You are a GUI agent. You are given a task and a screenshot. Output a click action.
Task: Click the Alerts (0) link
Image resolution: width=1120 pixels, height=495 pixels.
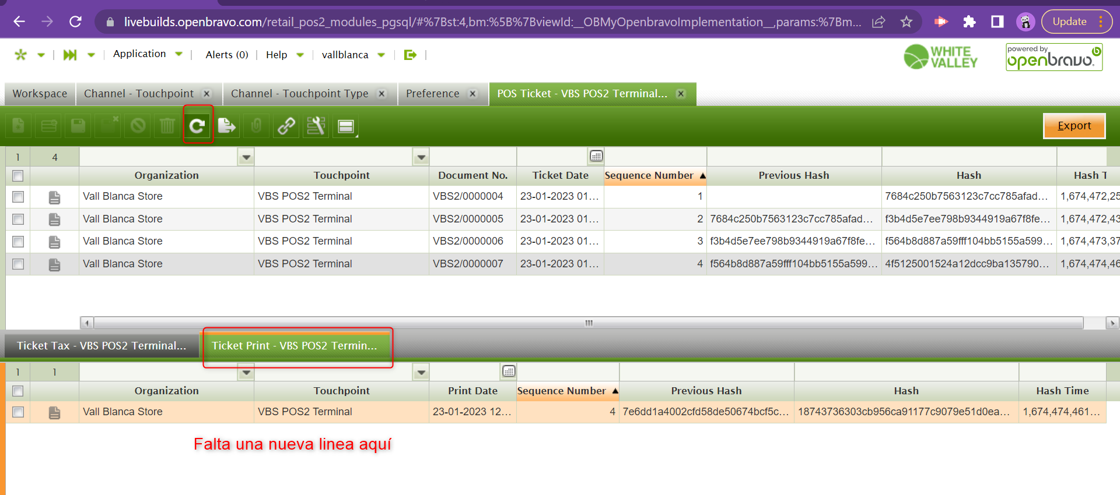pyautogui.click(x=227, y=55)
